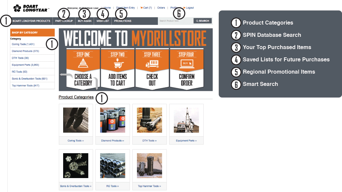Viewport: 342px width, 192px height.
Task: Click the Product Categories section heading
Action: (x=76, y=97)
